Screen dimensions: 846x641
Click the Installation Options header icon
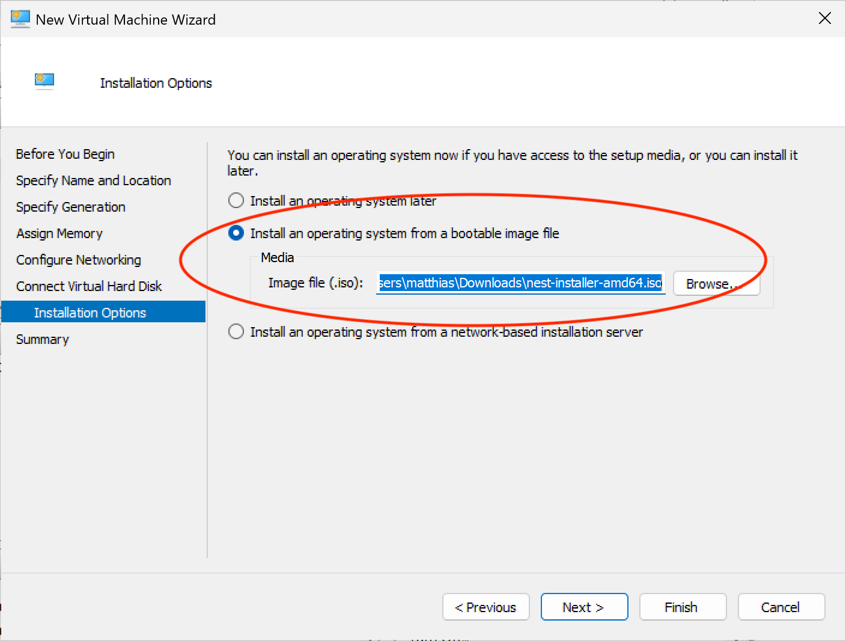(x=44, y=81)
